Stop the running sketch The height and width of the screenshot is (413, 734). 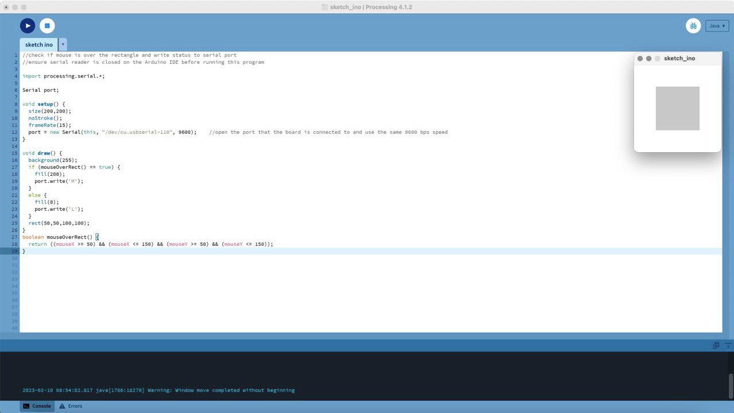pyautogui.click(x=47, y=26)
